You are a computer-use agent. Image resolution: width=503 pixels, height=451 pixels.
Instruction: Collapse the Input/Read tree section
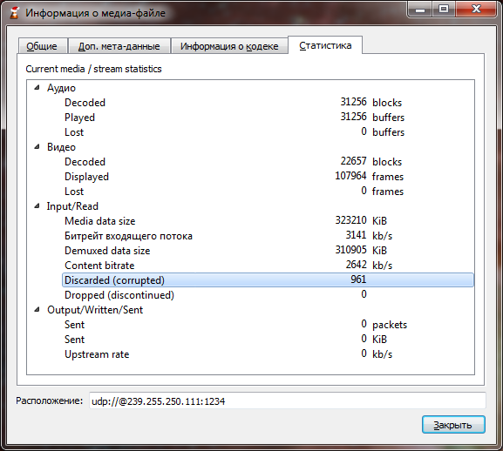[x=37, y=206]
